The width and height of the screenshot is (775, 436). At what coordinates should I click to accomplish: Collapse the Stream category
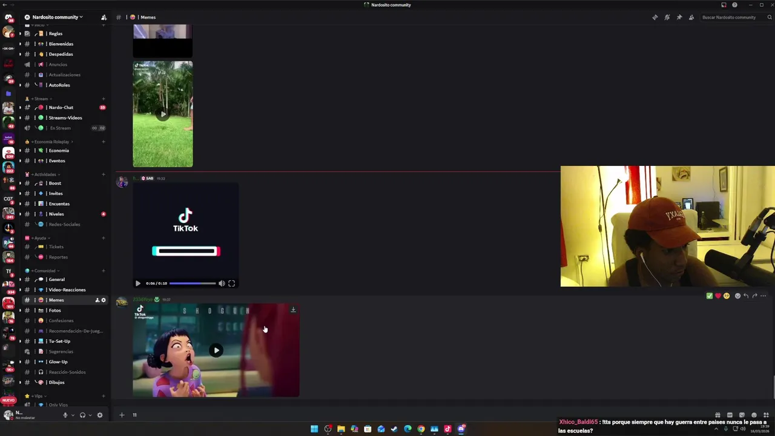click(x=40, y=98)
